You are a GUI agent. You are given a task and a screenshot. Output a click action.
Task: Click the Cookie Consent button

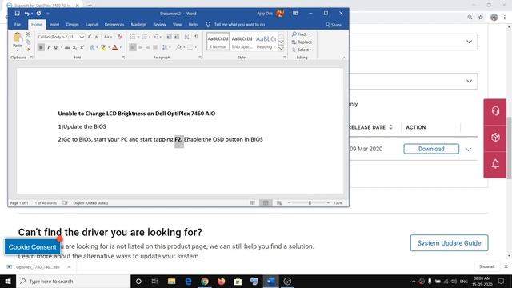(x=32, y=247)
